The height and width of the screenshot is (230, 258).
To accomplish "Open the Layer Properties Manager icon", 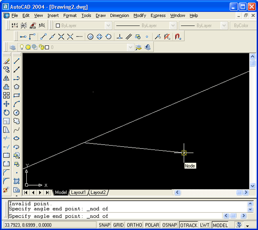I will pyautogui.click(x=12, y=47).
